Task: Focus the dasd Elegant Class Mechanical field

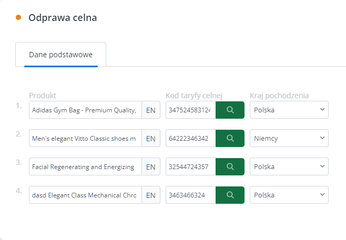Action: [85, 195]
